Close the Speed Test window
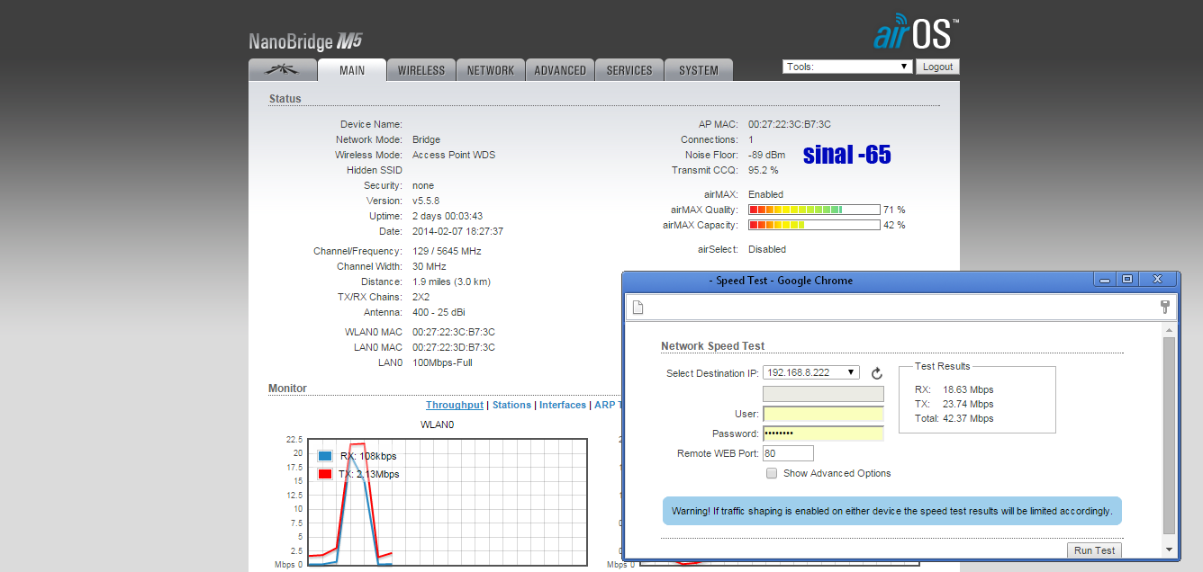The height and width of the screenshot is (572, 1203). click(1158, 280)
